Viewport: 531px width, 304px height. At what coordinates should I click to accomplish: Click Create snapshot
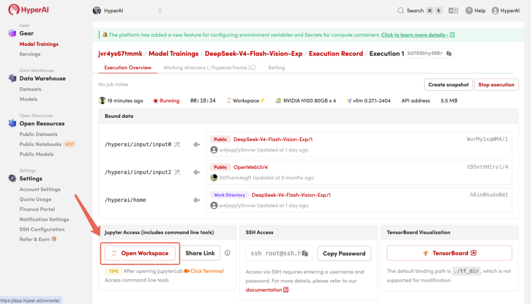pos(448,85)
